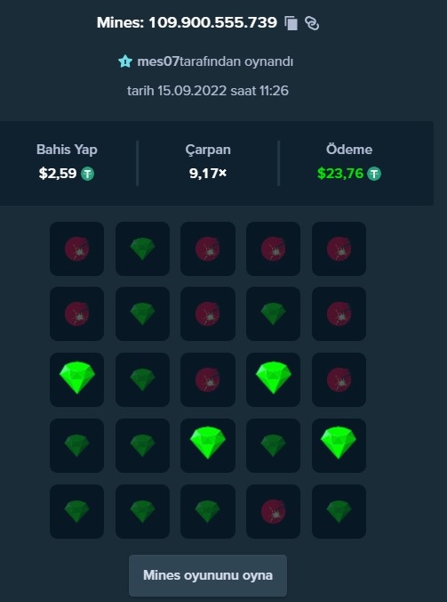Click the bottom-left corner gem tile
This screenshot has height=602, width=447.
pyautogui.click(x=76, y=511)
